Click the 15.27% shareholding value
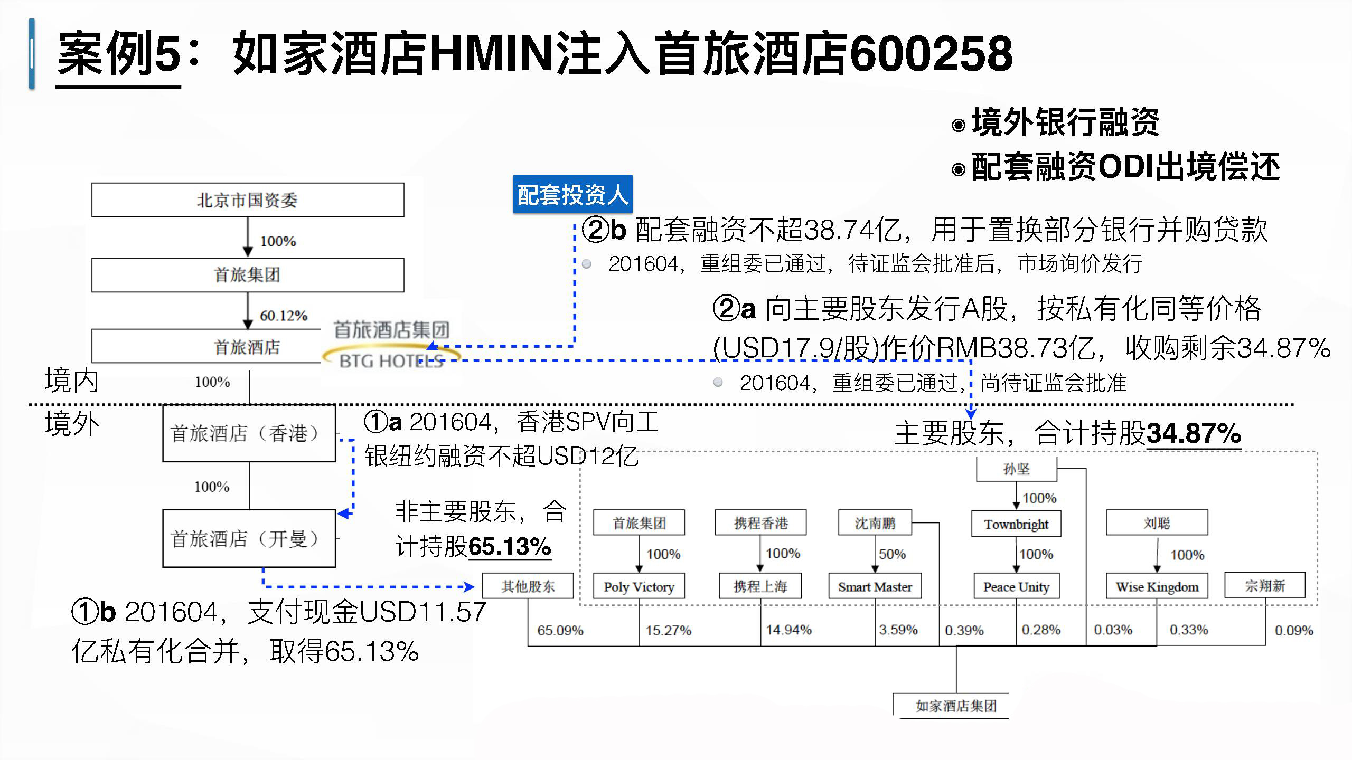The height and width of the screenshot is (760, 1352). 669,630
